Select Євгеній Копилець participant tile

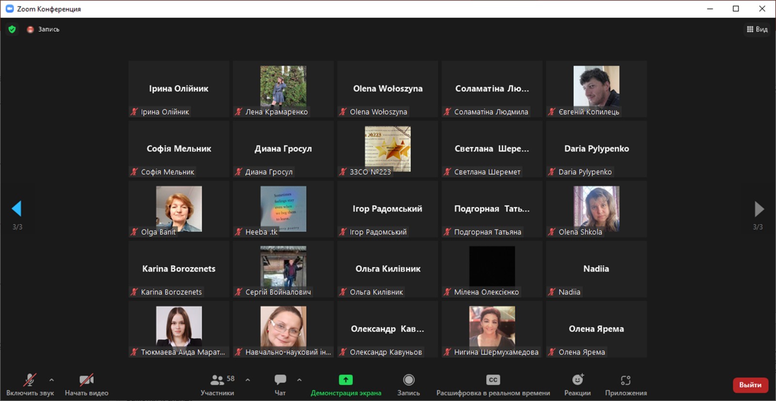click(596, 89)
